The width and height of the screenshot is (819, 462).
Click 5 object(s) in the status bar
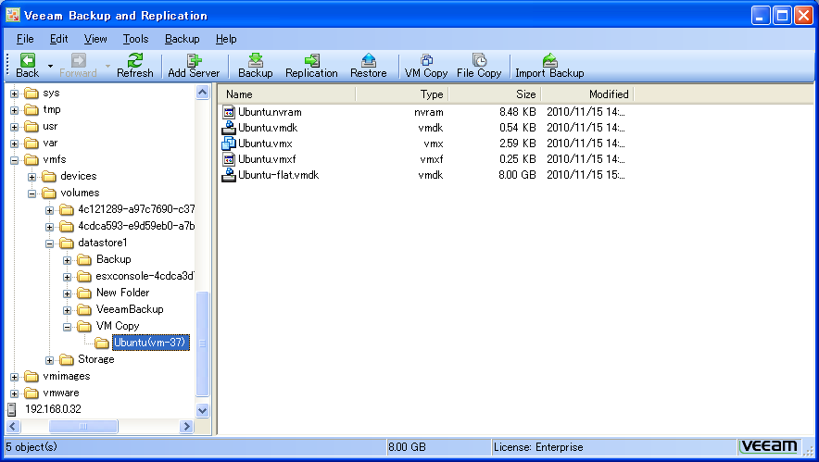click(x=31, y=447)
